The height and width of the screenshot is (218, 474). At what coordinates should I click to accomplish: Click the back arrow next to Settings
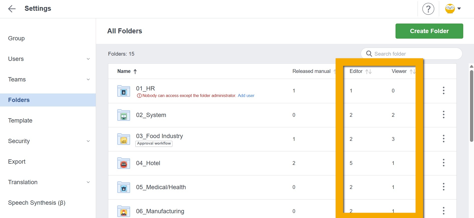point(12,9)
